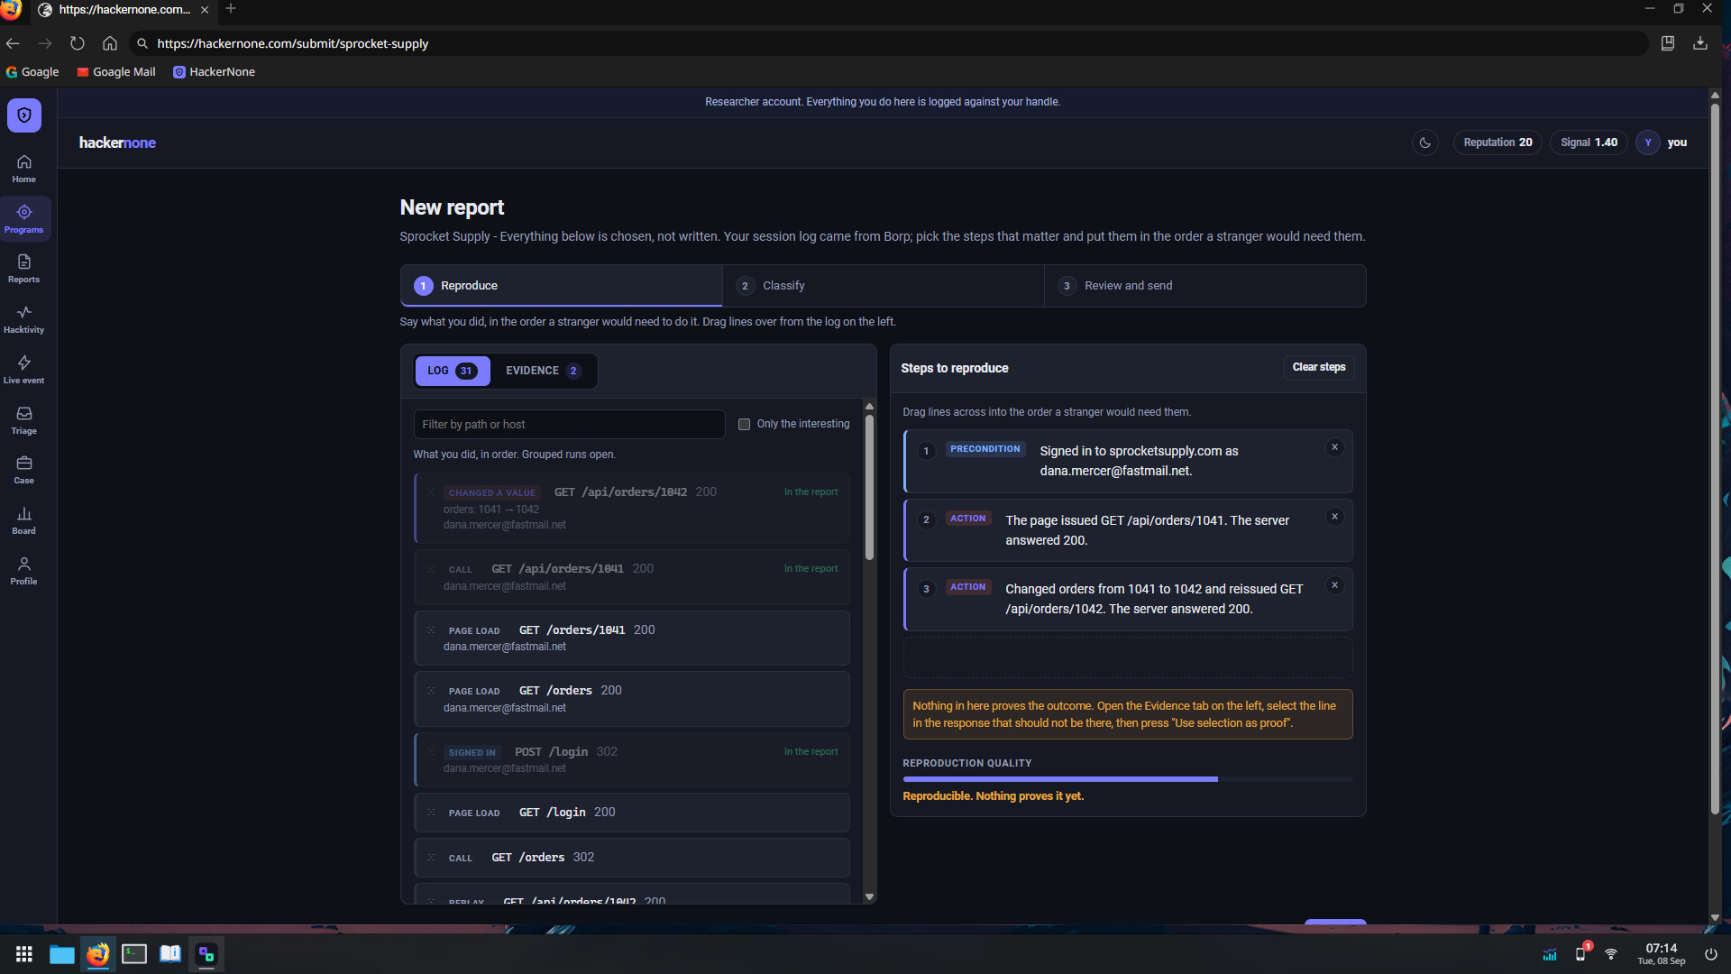Select the Reproduce step tab
1731x974 pixels.
coord(561,286)
